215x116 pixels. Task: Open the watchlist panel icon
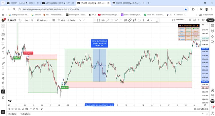click(212, 26)
